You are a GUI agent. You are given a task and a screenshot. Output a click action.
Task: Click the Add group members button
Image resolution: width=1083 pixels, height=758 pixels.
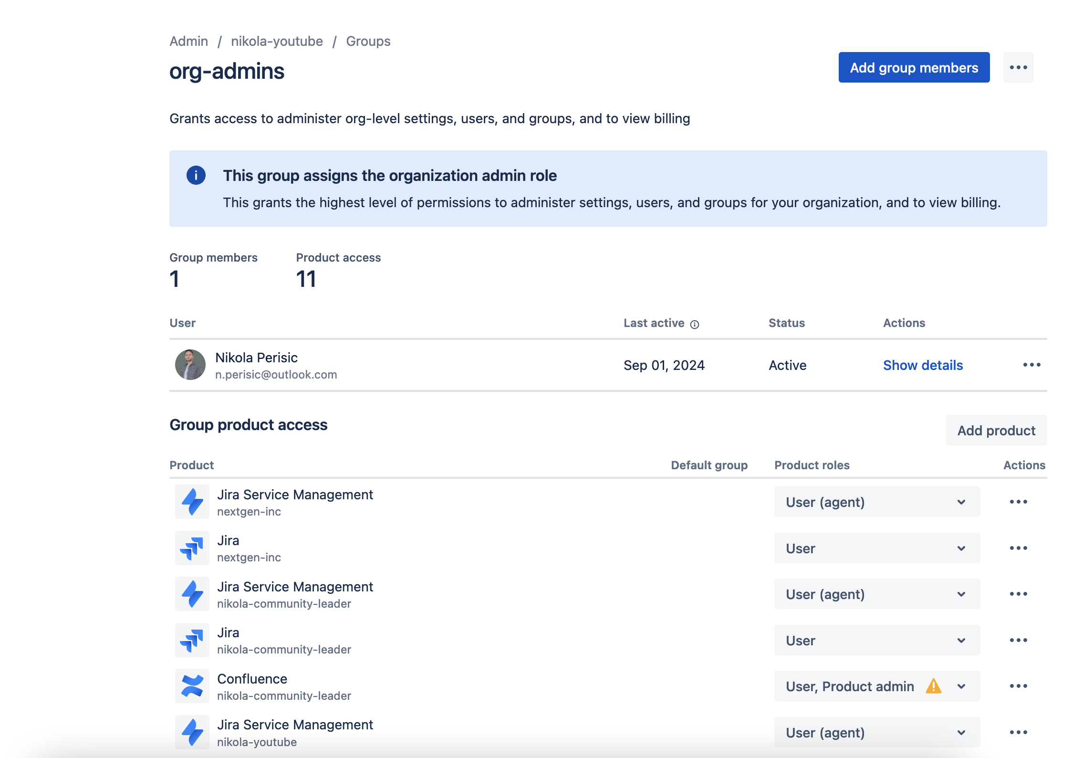[913, 67]
